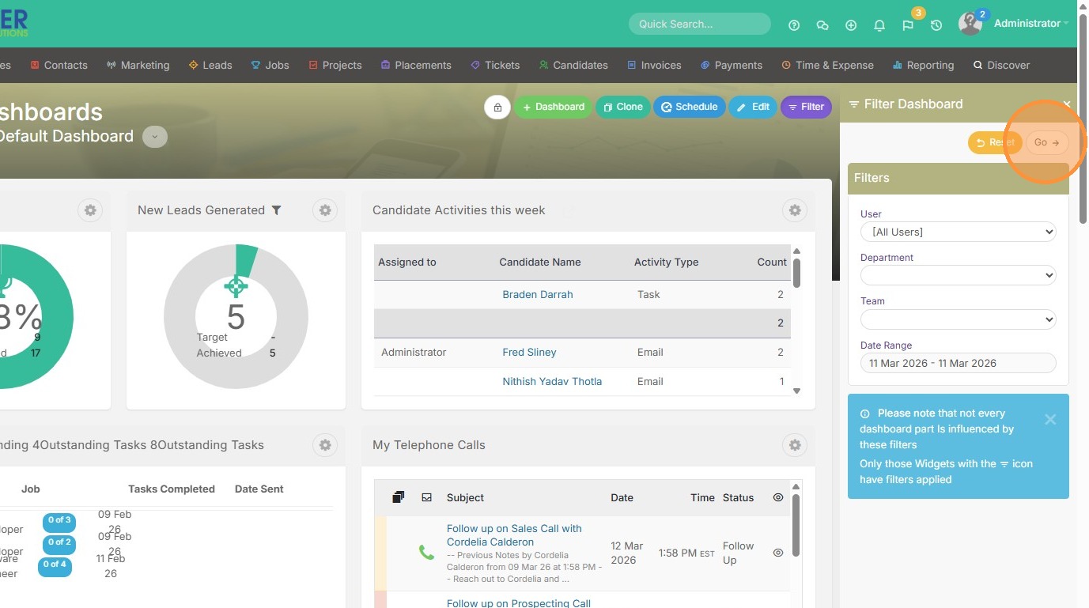1089x608 pixels.
Task: Click the Schedule button
Action: coord(689,107)
